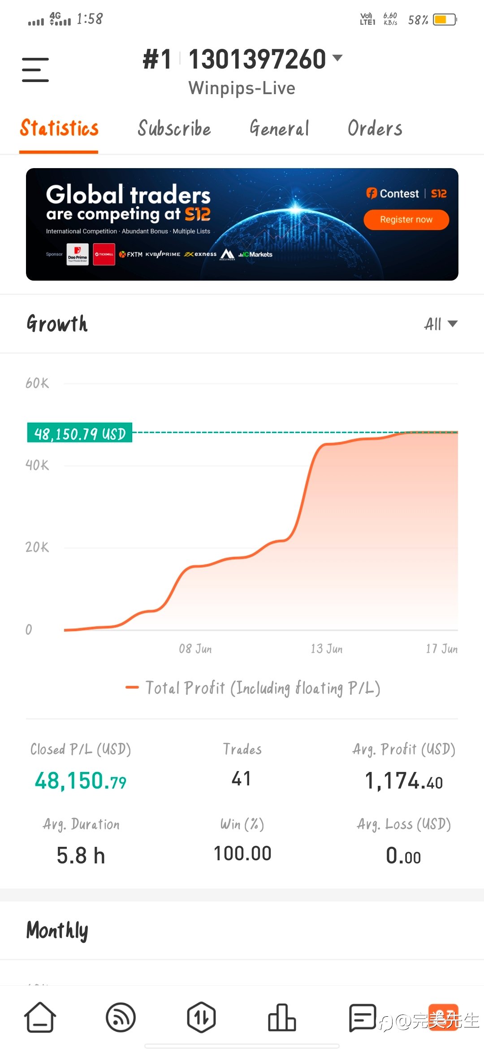
Task: Tap the trade arrows hexagon icon
Action: (x=201, y=1017)
